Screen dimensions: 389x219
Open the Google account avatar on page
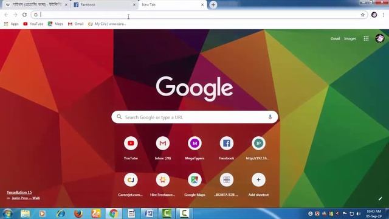click(x=380, y=38)
